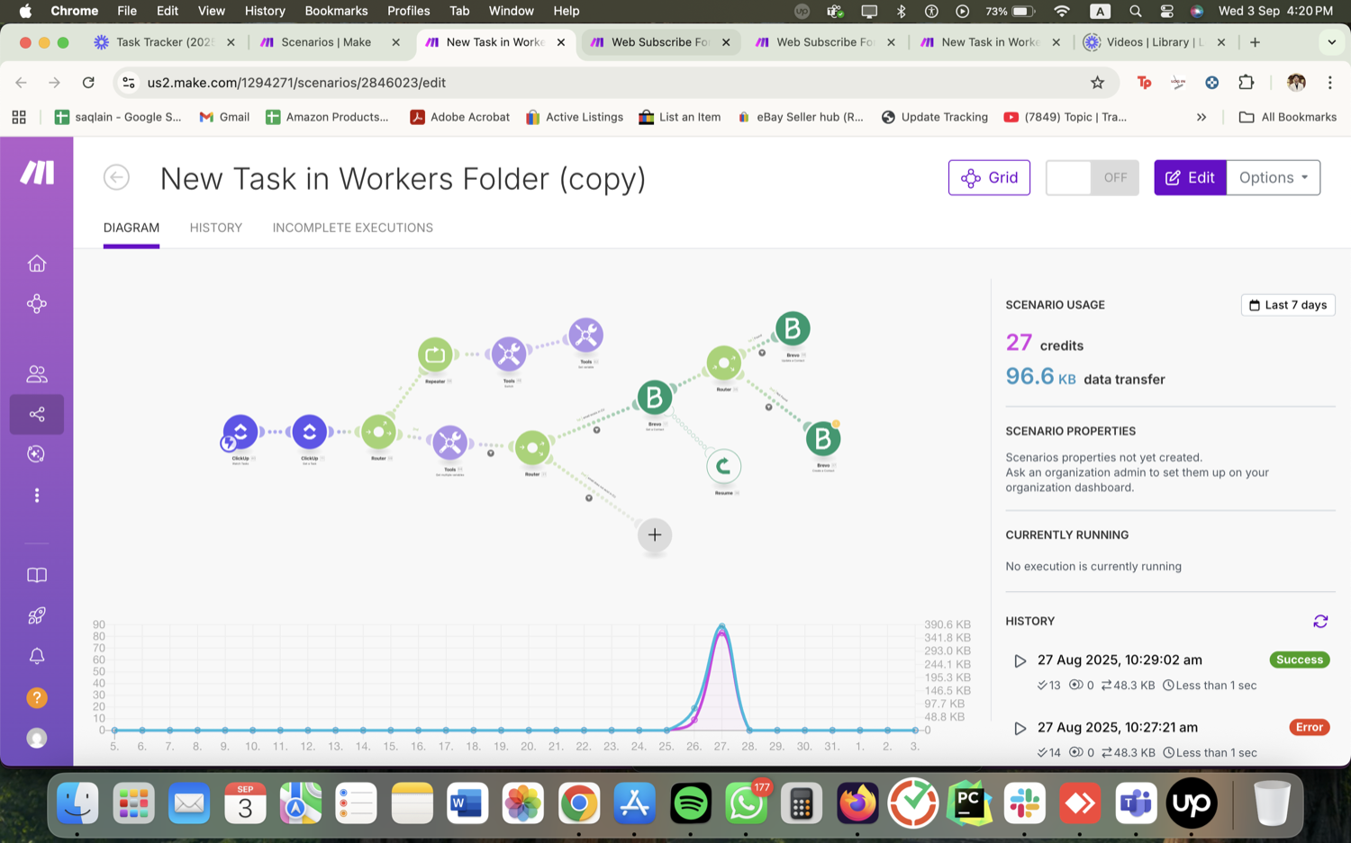This screenshot has height=843, width=1351.
Task: Click the rocket icon in the sidebar
Action: [x=37, y=615]
